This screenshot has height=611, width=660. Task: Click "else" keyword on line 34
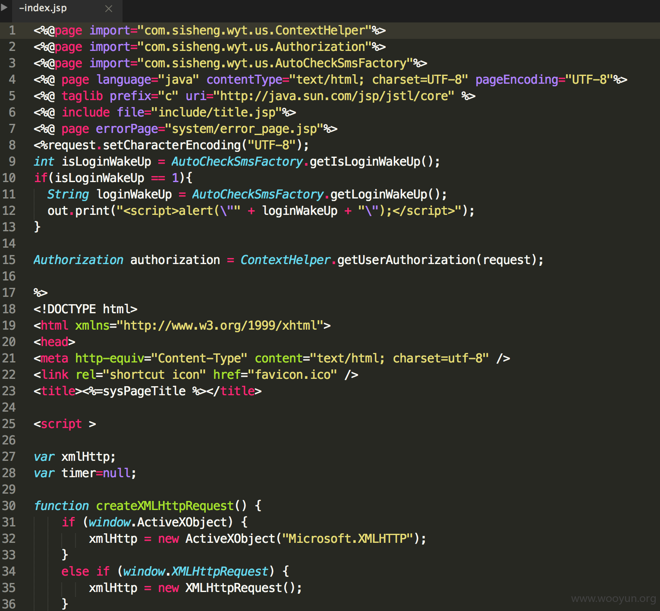(75, 571)
